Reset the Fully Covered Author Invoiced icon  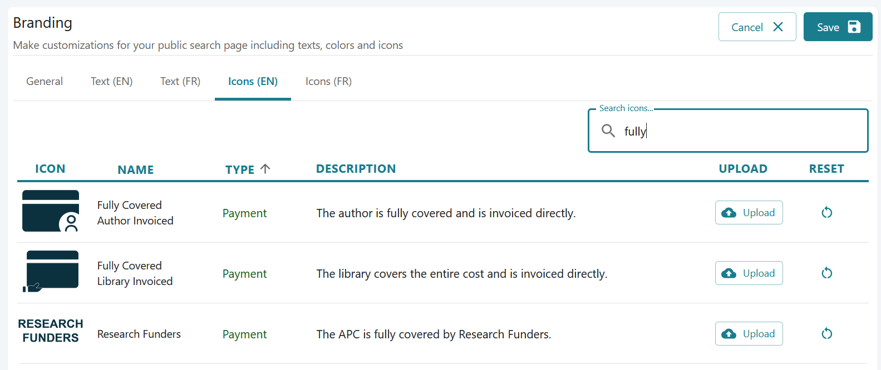coord(826,212)
